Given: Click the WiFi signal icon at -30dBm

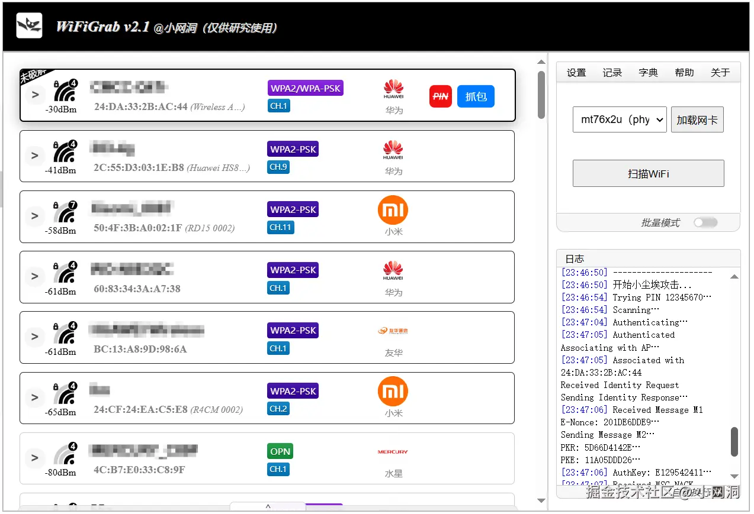Looking at the screenshot, I should pos(65,92).
